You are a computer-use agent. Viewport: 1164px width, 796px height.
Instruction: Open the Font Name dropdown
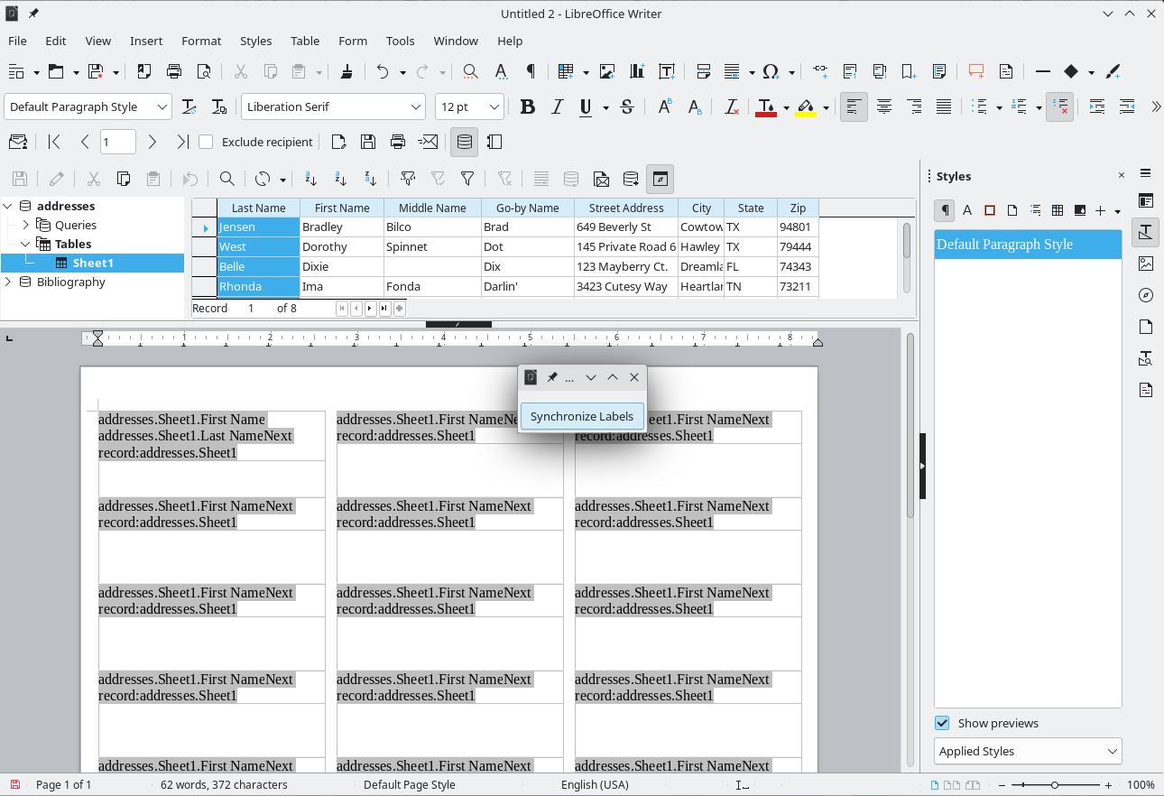click(416, 107)
